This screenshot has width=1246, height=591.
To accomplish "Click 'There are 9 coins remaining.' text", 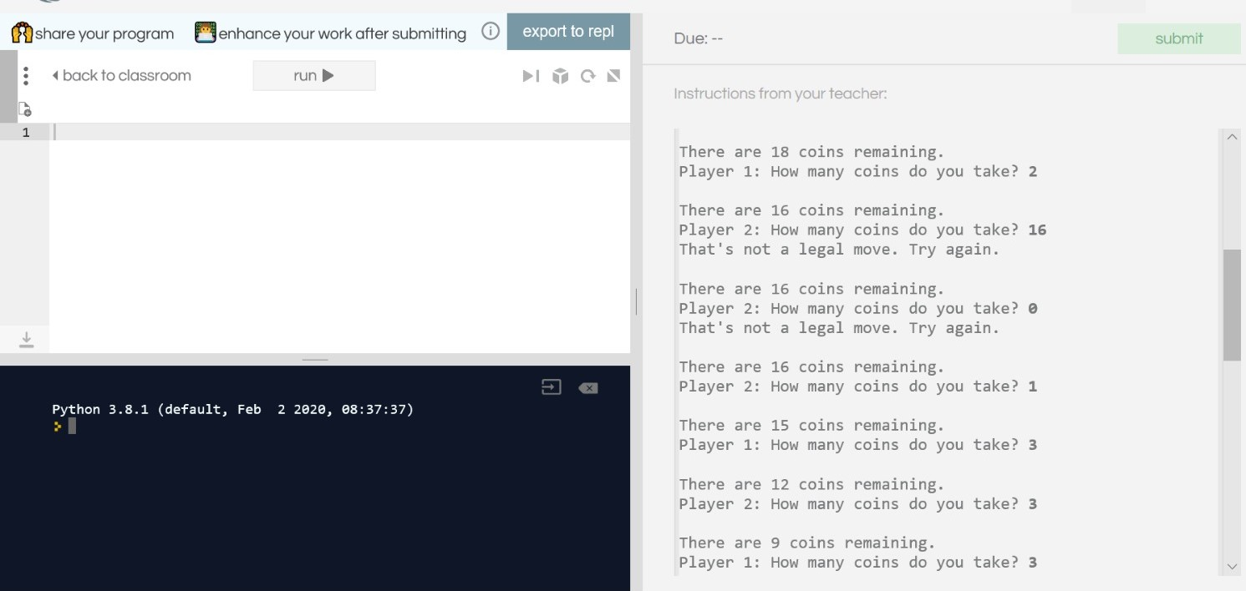I will (x=807, y=543).
